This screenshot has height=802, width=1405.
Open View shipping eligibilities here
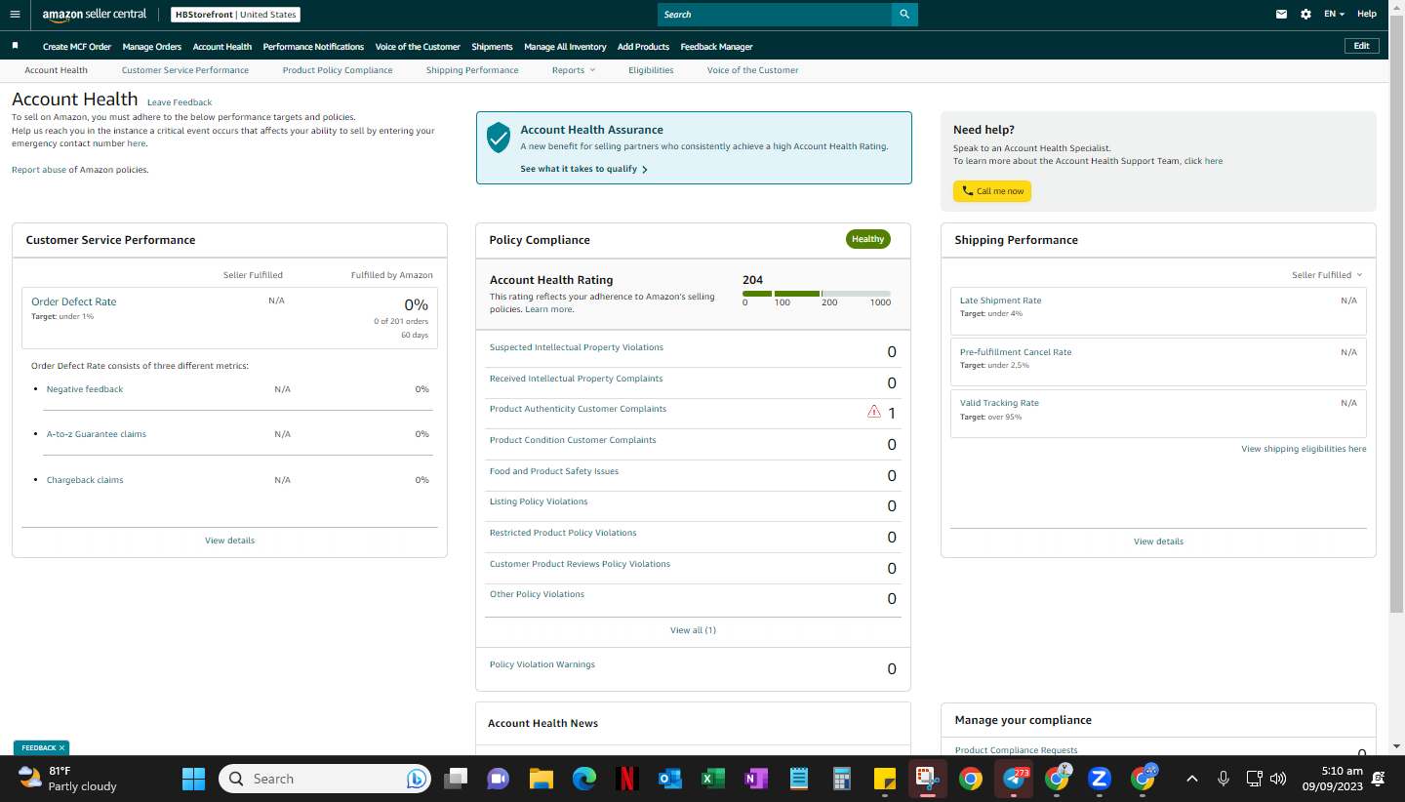tap(1304, 449)
